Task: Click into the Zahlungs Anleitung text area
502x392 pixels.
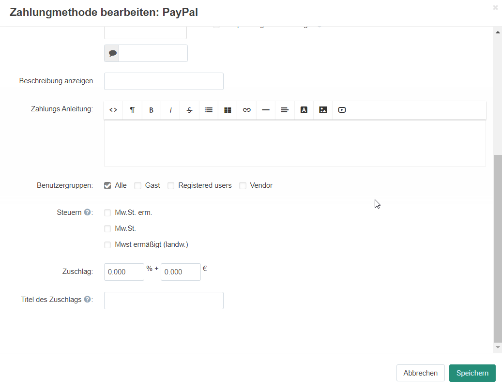Action: (295, 143)
